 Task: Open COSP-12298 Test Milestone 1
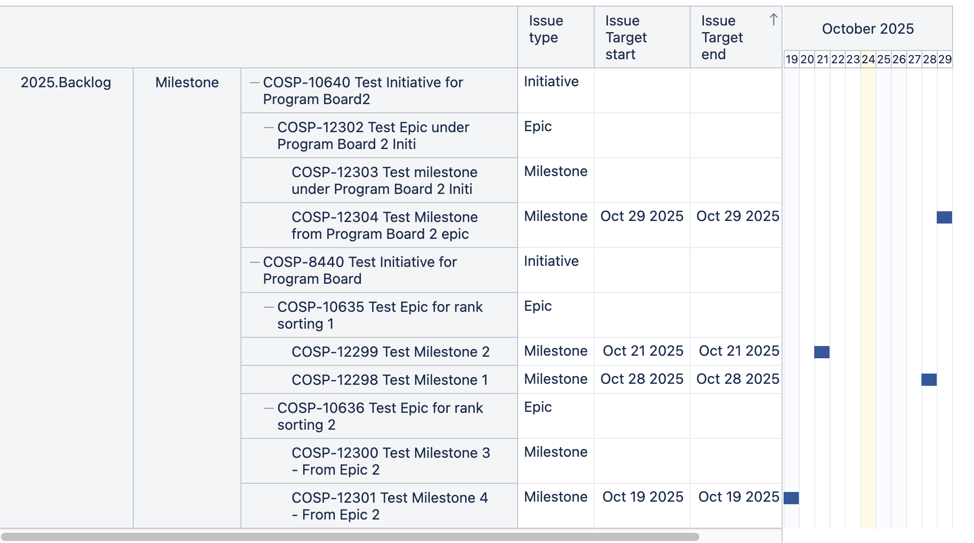point(389,380)
